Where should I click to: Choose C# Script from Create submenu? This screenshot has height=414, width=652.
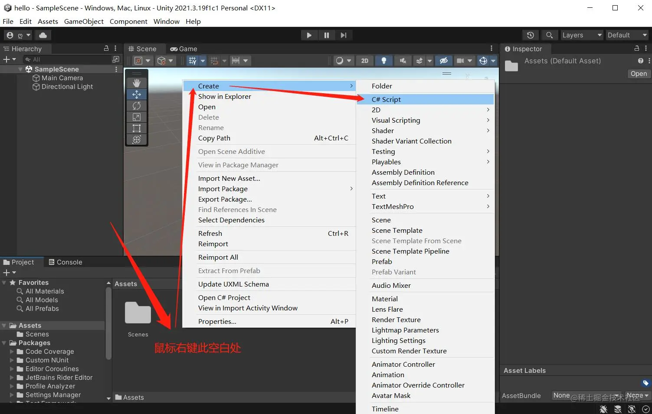[x=426, y=99]
